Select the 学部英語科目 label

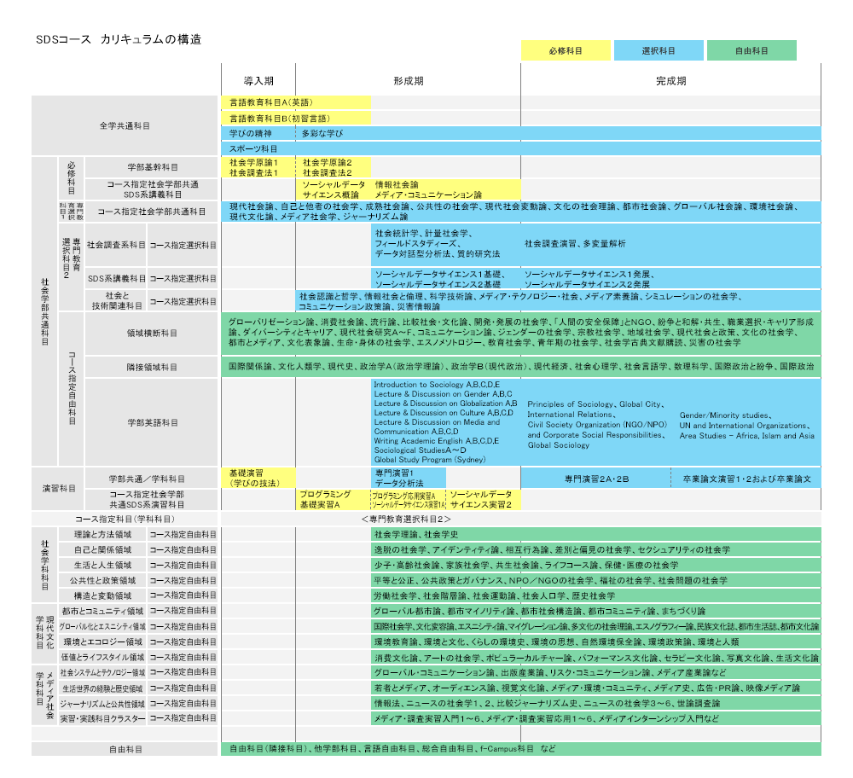152,422
